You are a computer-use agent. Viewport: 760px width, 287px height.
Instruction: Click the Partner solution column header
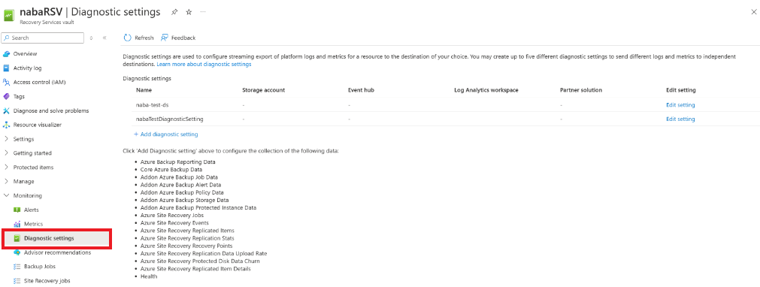[x=580, y=90]
